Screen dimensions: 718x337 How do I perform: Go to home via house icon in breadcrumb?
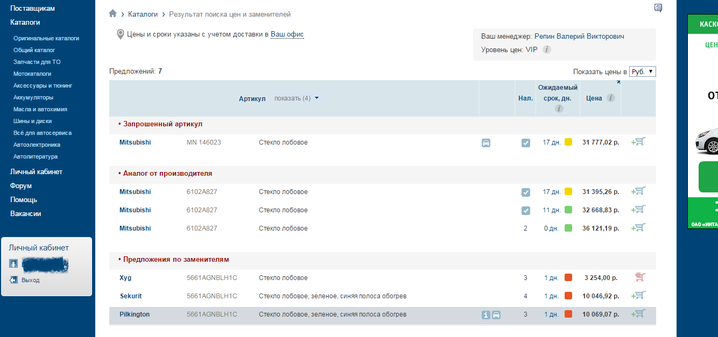point(112,13)
